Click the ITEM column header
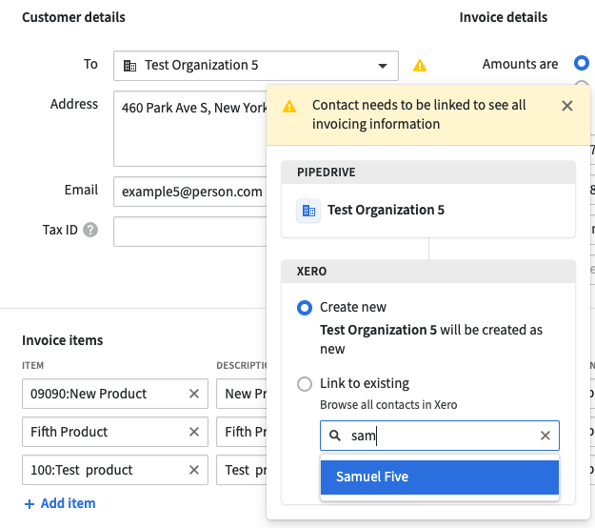The image size is (595, 528). pyautogui.click(x=32, y=365)
